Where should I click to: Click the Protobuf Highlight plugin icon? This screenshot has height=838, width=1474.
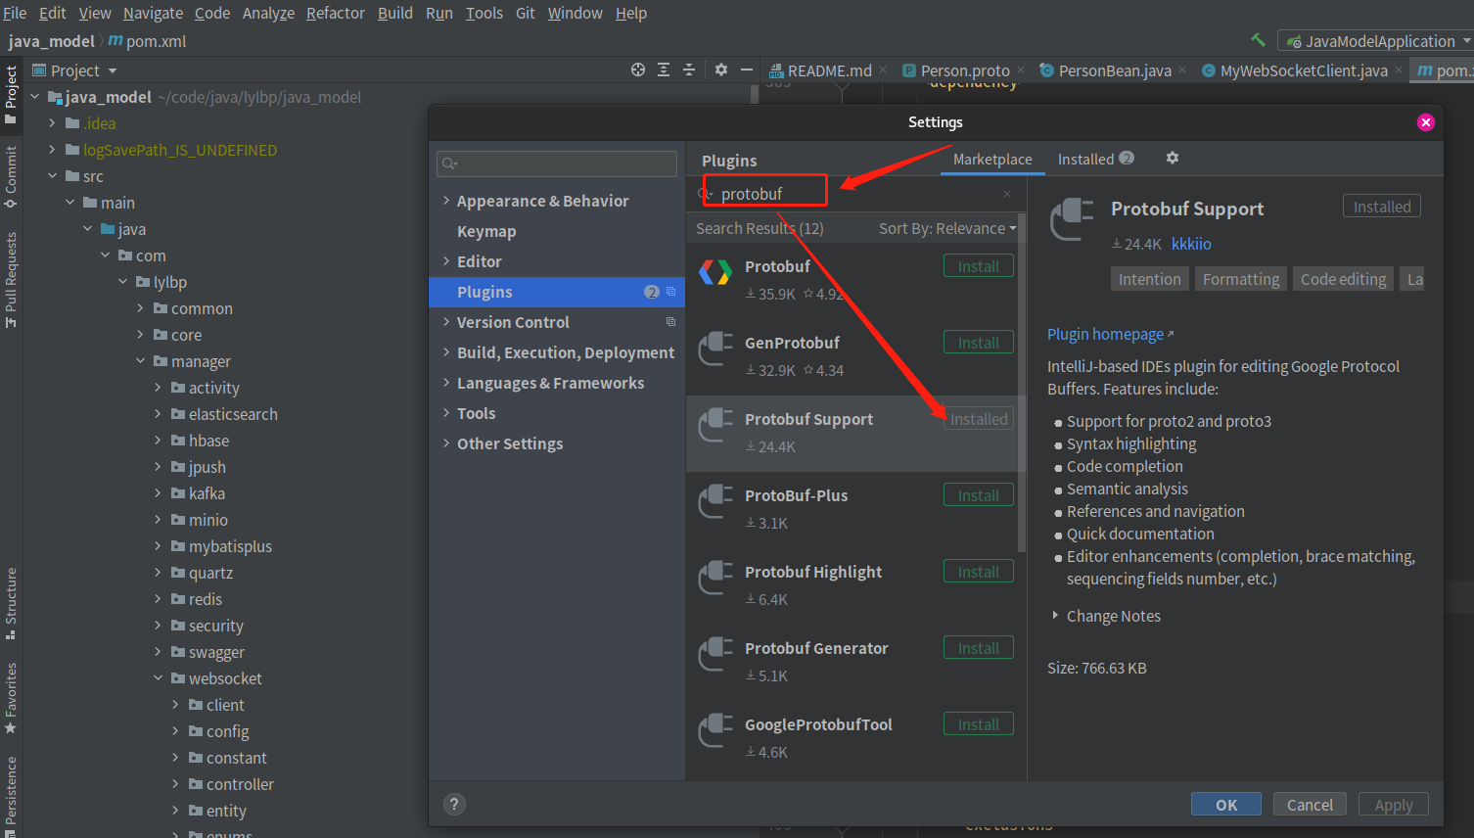click(x=715, y=578)
